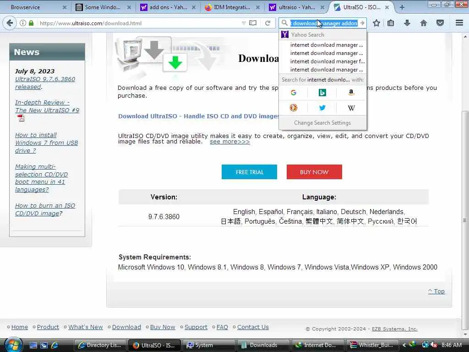
Task: Open the PDF icon under In-depth Review
Action: 21,118
